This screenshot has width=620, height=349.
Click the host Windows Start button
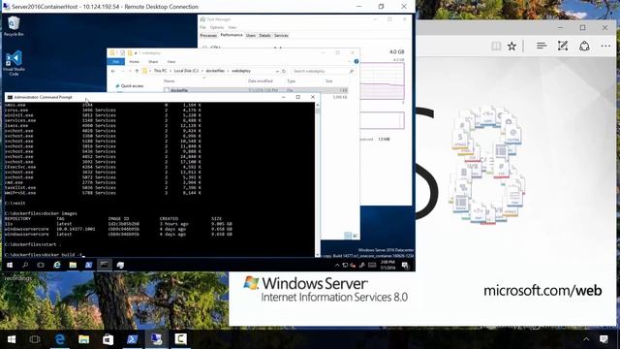[12, 339]
